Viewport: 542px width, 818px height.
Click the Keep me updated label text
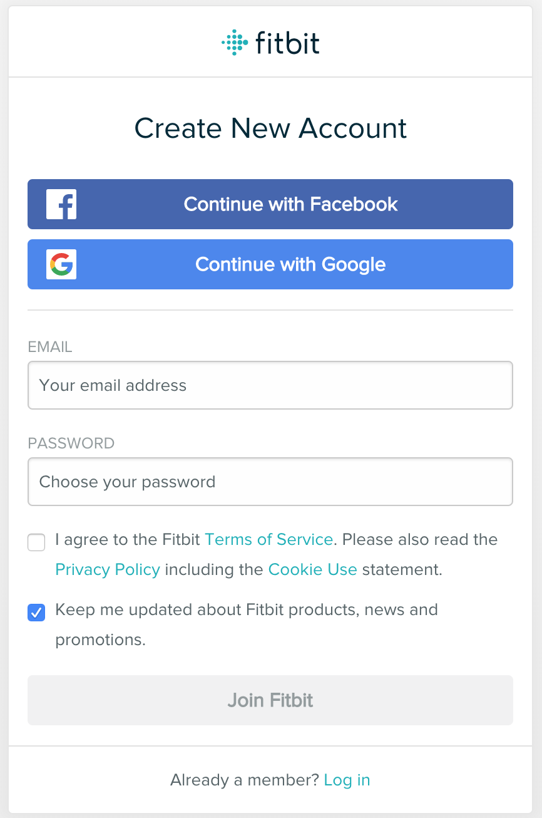(246, 609)
